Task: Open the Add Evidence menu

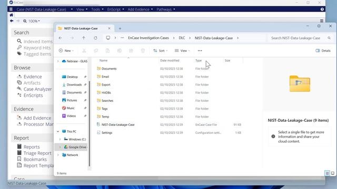Action: [x=140, y=9]
